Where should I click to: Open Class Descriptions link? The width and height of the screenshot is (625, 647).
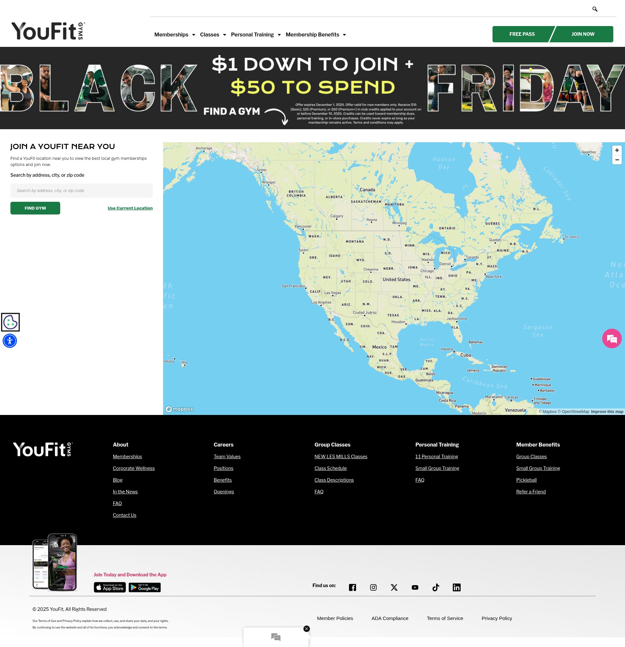pos(334,480)
